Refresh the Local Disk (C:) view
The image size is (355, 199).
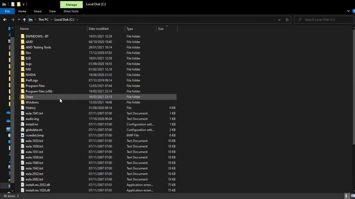[x=287, y=20]
